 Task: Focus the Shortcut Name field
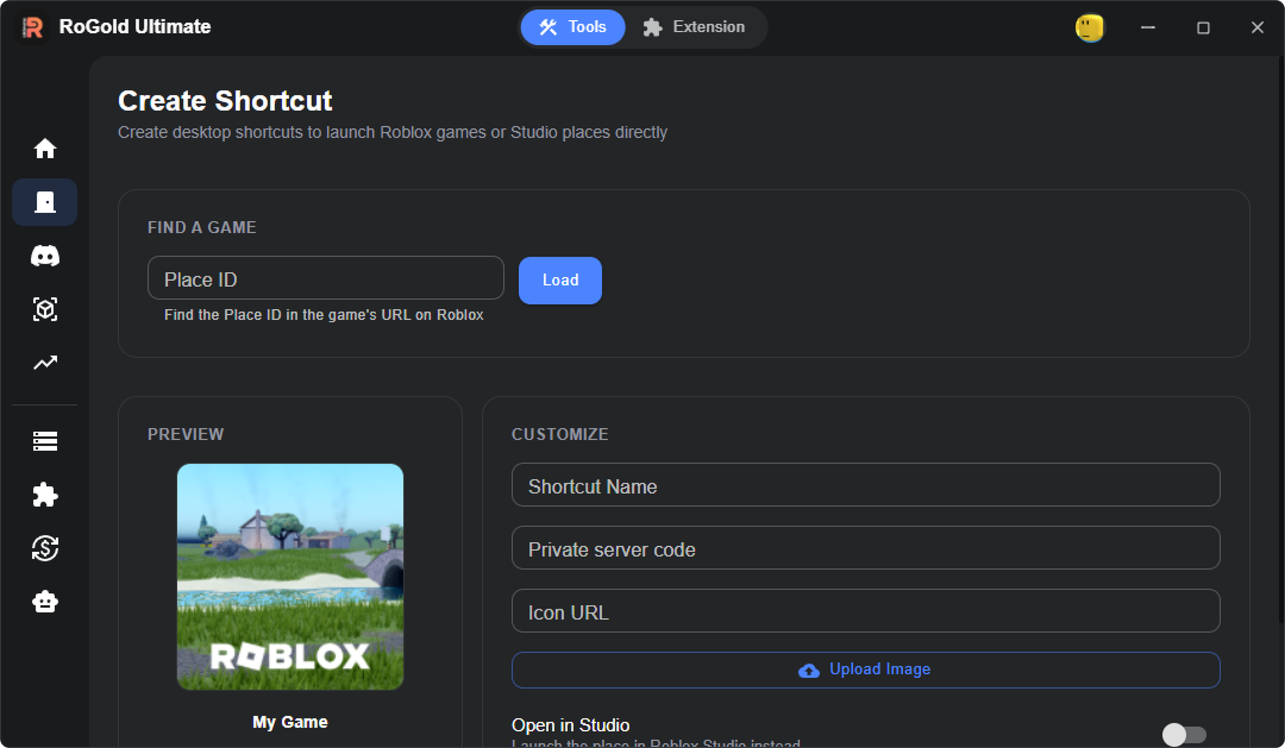pos(866,485)
